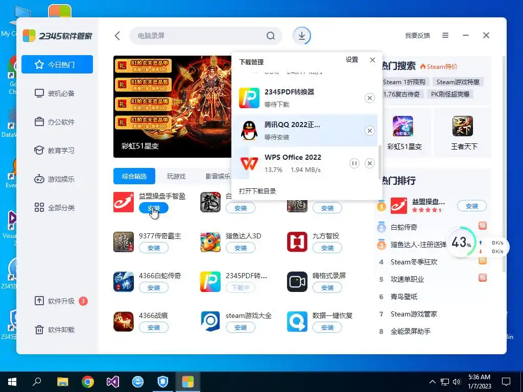Open 全能录屏助手 in the hot ranking
The height and width of the screenshot is (392, 523).
(x=411, y=331)
